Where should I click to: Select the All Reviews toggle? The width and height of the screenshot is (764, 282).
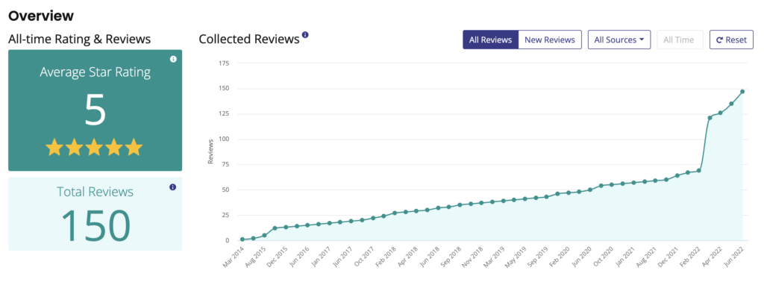490,40
